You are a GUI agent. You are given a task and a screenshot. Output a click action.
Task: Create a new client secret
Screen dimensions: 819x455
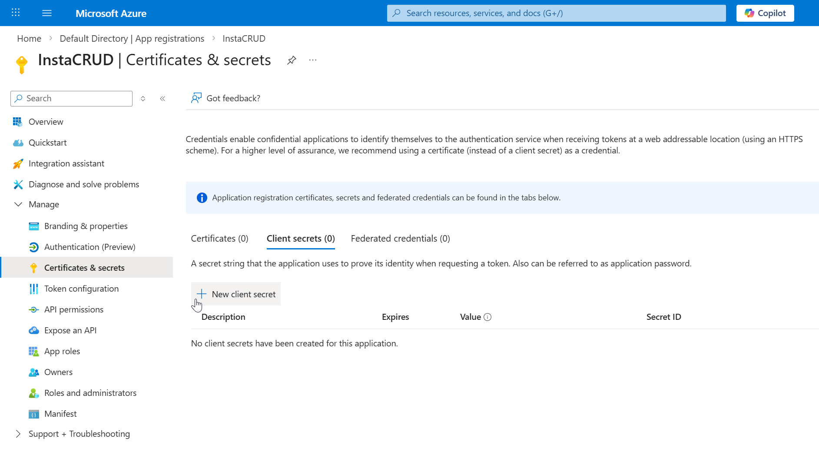click(236, 294)
